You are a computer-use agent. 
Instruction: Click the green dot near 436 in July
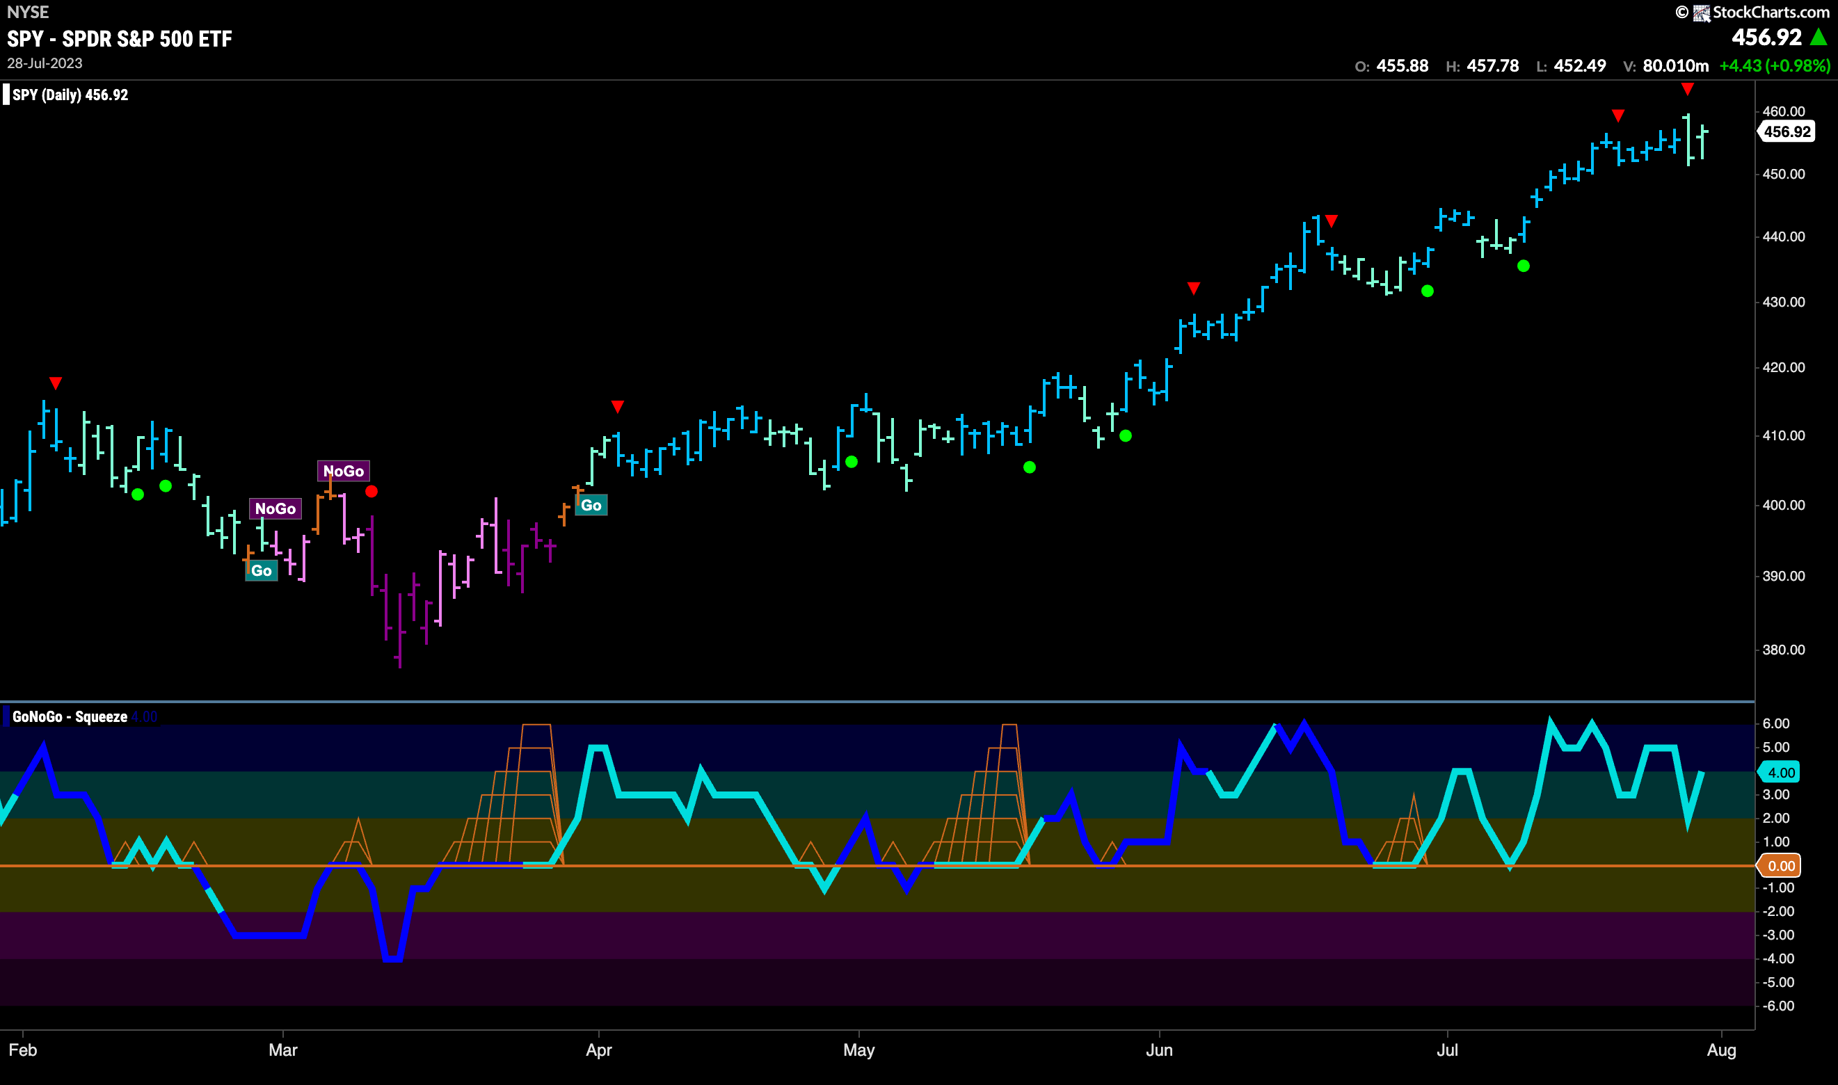(1524, 266)
